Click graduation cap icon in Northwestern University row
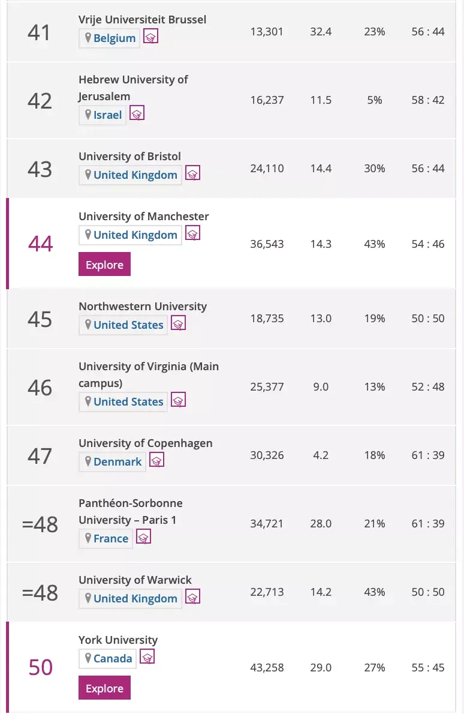The image size is (464, 714). click(178, 324)
